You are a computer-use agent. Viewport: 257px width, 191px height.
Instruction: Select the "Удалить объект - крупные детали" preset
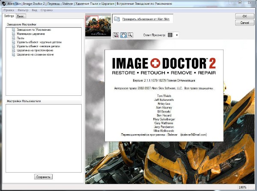(38, 42)
